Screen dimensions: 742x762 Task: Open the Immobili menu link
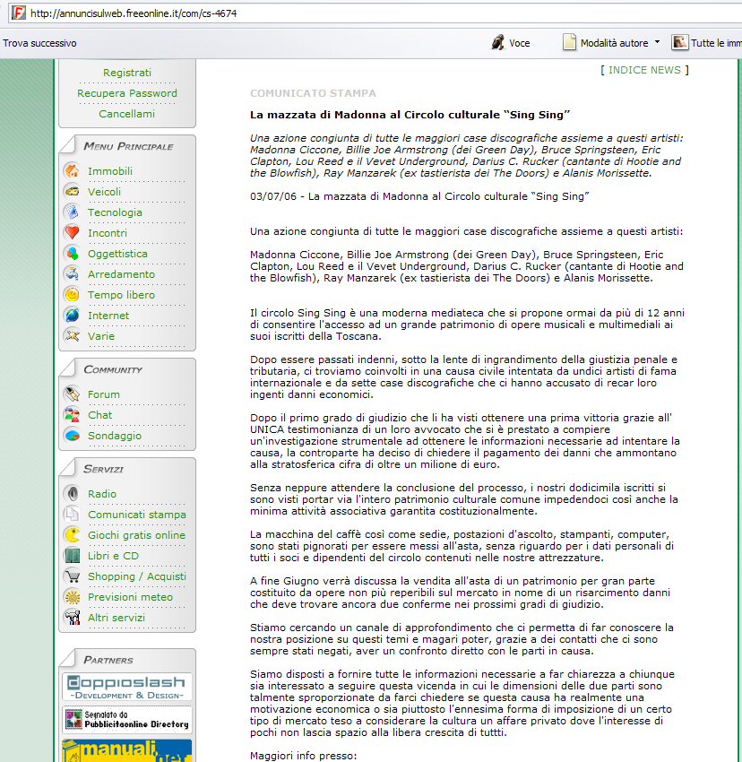coord(110,171)
